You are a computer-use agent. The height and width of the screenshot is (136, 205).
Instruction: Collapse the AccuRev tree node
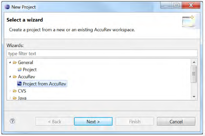click(10, 77)
